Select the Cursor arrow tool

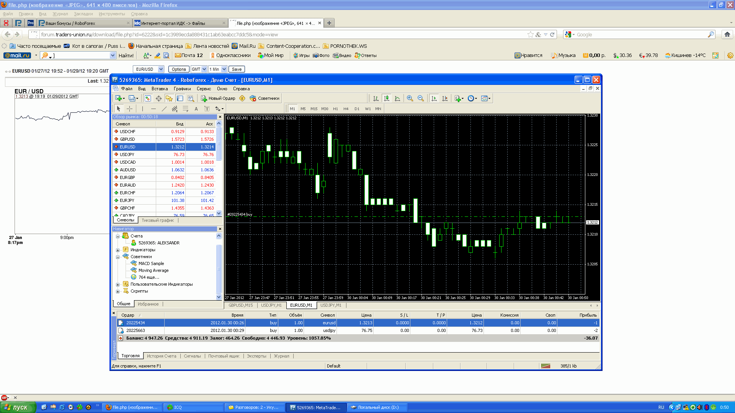(119, 109)
